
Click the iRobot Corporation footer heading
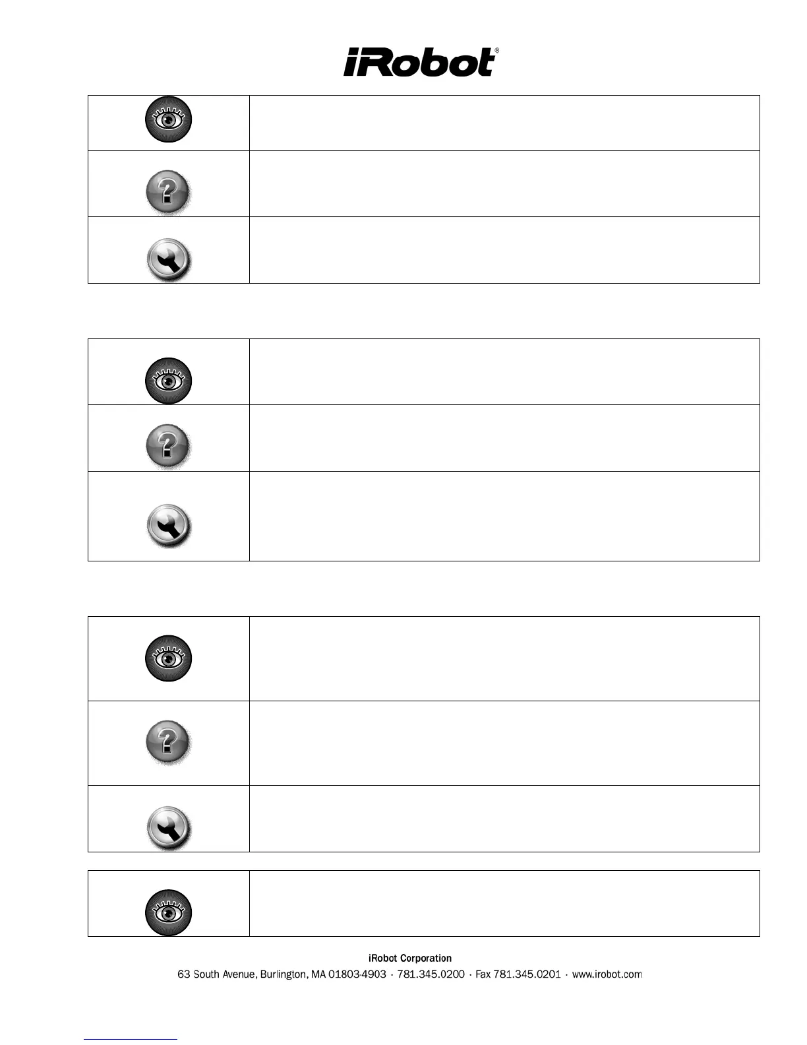[409, 958]
